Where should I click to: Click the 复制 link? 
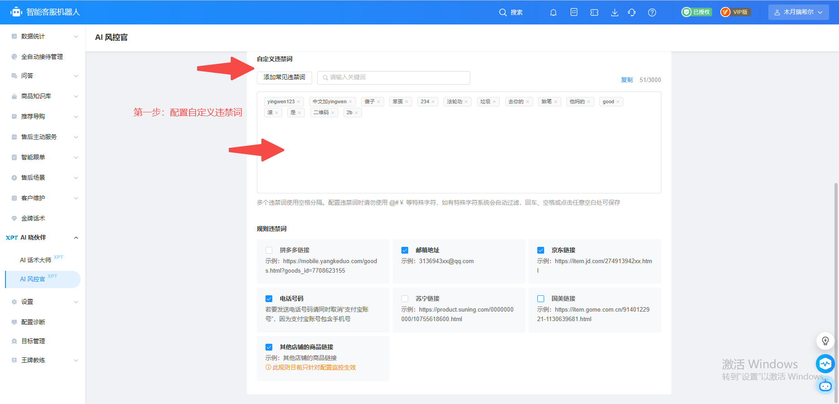click(627, 80)
